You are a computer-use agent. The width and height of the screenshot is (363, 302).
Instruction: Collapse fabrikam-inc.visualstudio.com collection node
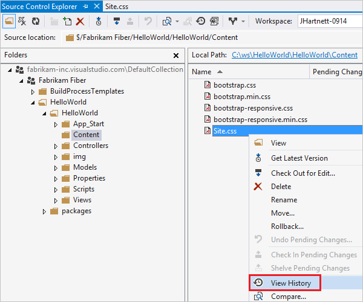[10, 70]
